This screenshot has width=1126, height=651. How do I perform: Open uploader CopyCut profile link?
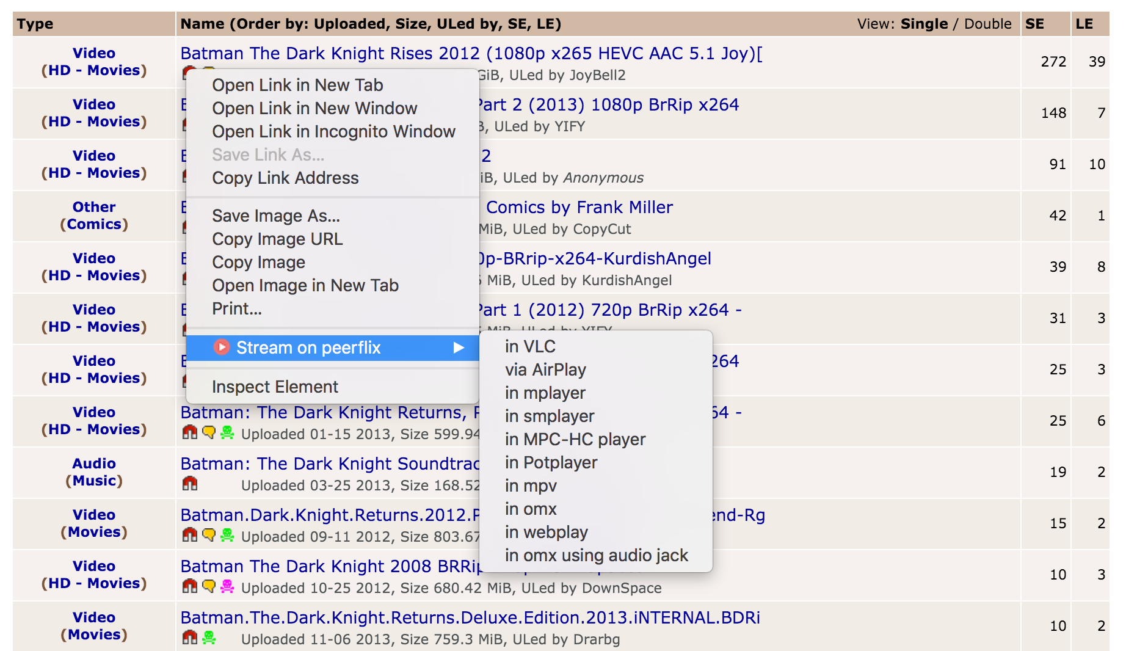click(x=601, y=229)
